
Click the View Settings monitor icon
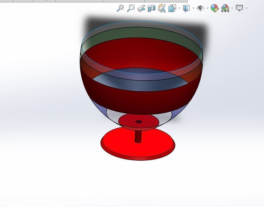point(239,8)
